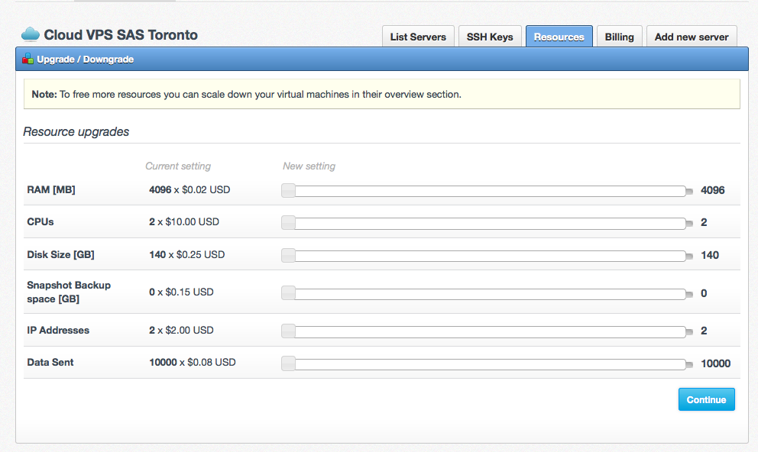Click the Current setting column header

178,166
